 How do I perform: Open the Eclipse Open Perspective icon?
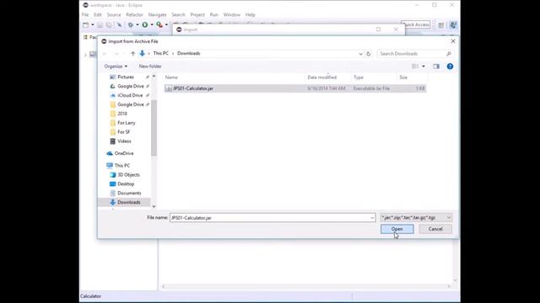pos(441,25)
